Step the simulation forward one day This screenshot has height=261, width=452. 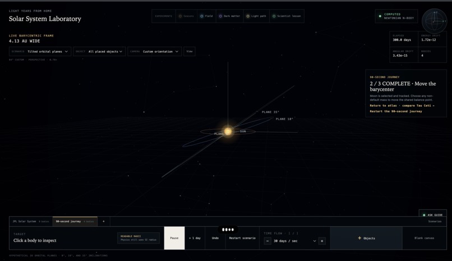195,238
